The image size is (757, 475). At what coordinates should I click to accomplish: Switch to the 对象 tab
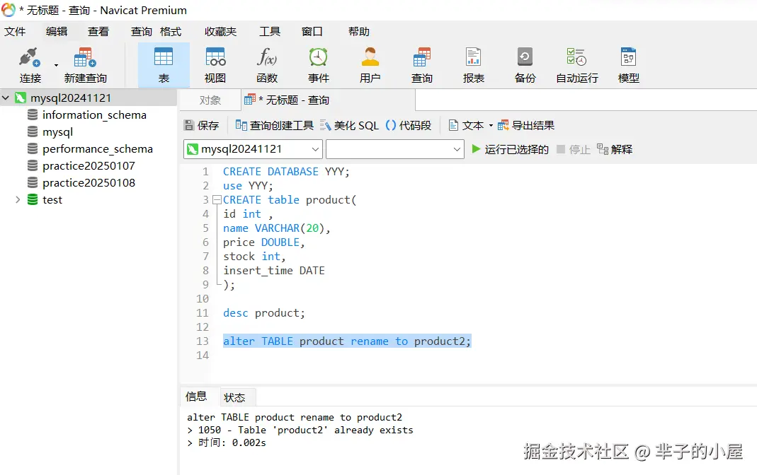(x=210, y=100)
